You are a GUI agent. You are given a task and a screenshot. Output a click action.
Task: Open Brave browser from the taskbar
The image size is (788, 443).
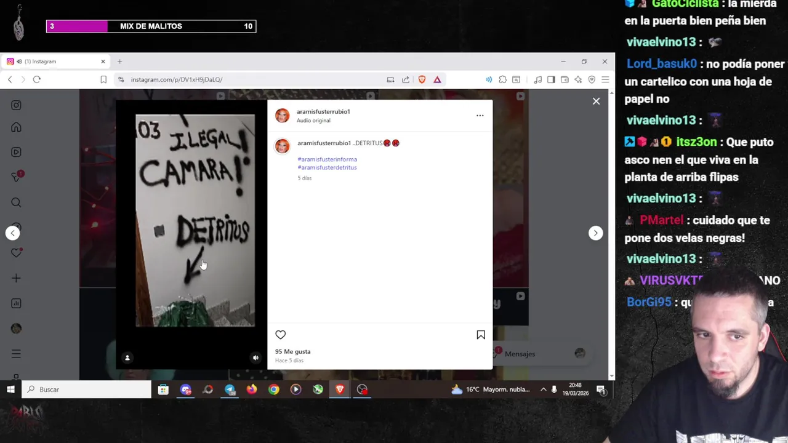point(340,389)
